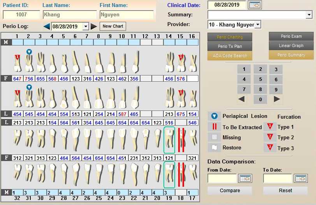Image resolution: width=316 pixels, height=205 pixels.
Task: Click the periapical lesion marker on upper facial tooth 2
Action: (29, 52)
